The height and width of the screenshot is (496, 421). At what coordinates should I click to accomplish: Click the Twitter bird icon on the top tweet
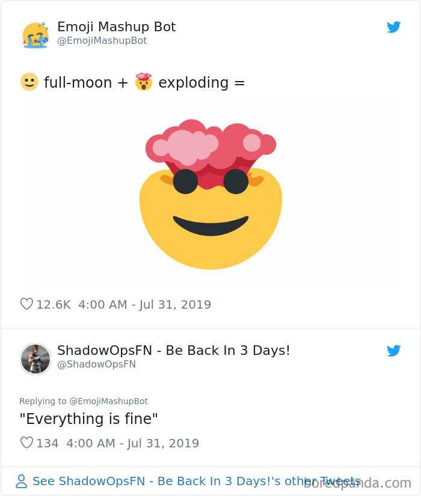click(394, 27)
